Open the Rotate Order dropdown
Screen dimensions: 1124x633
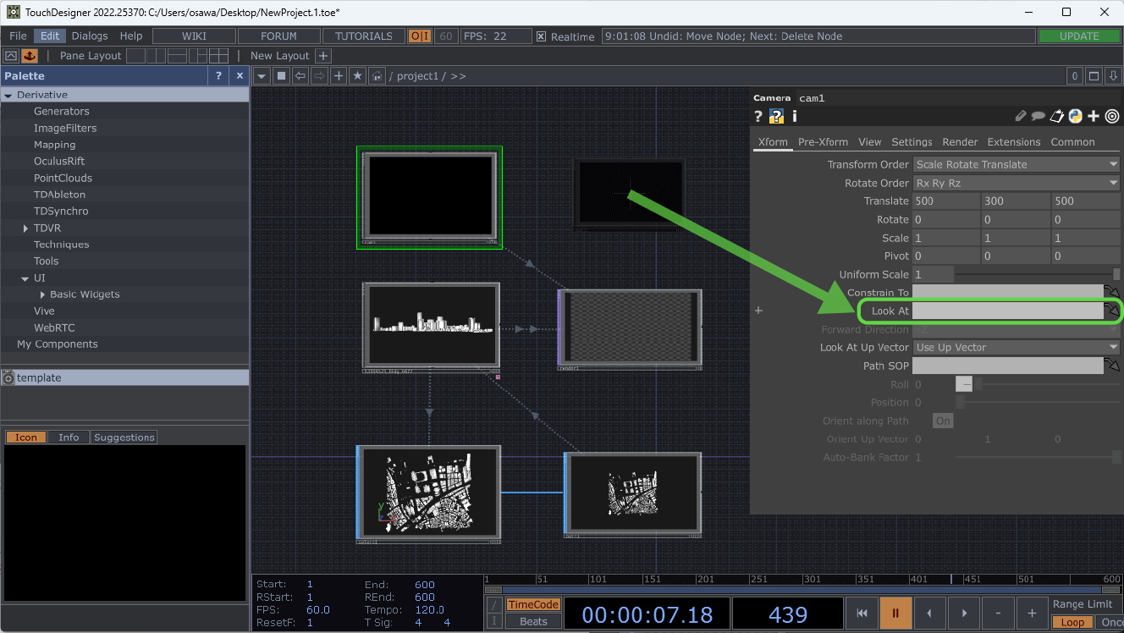pos(1017,183)
